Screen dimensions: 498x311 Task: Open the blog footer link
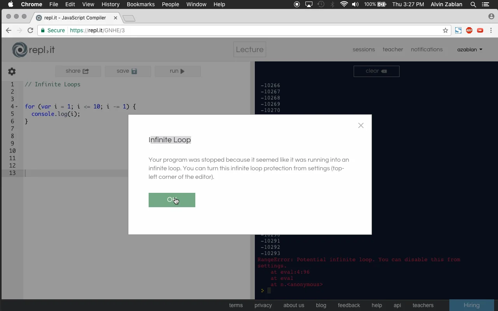(321, 305)
